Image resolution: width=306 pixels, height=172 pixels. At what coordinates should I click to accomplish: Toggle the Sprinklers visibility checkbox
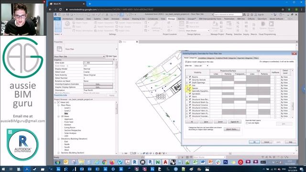tap(190, 94)
